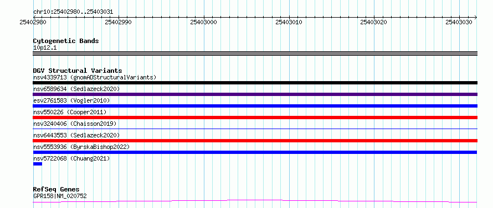
Task: Open variant nsv550226 (Cooper2011) label
Action: click(x=70, y=112)
